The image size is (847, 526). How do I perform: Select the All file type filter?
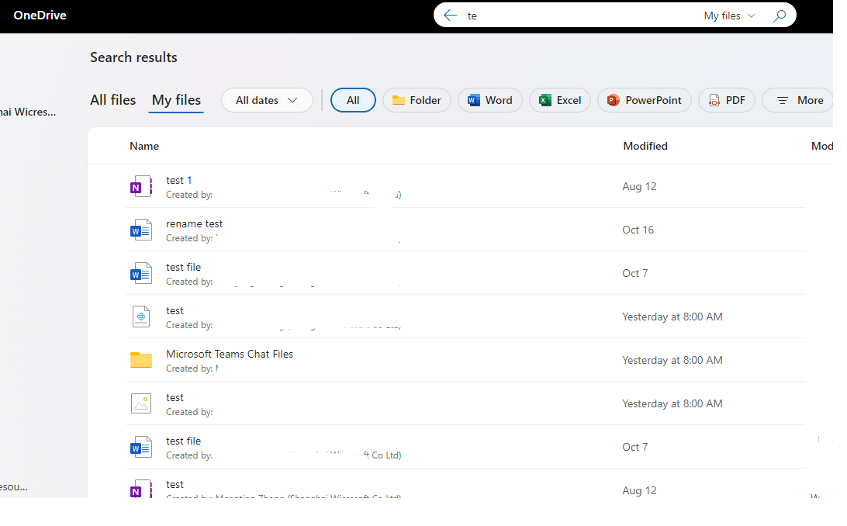pyautogui.click(x=353, y=100)
